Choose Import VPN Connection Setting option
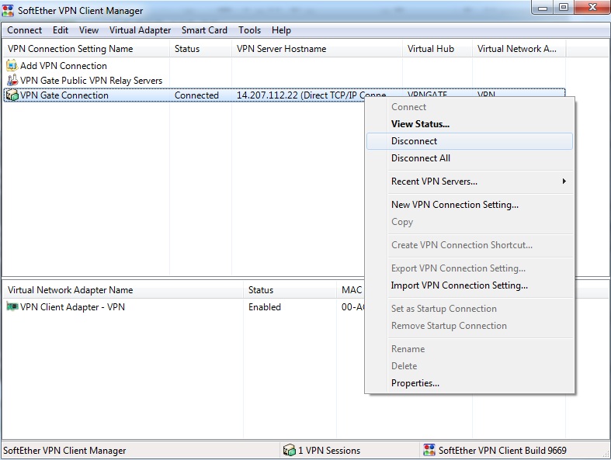 tap(459, 285)
